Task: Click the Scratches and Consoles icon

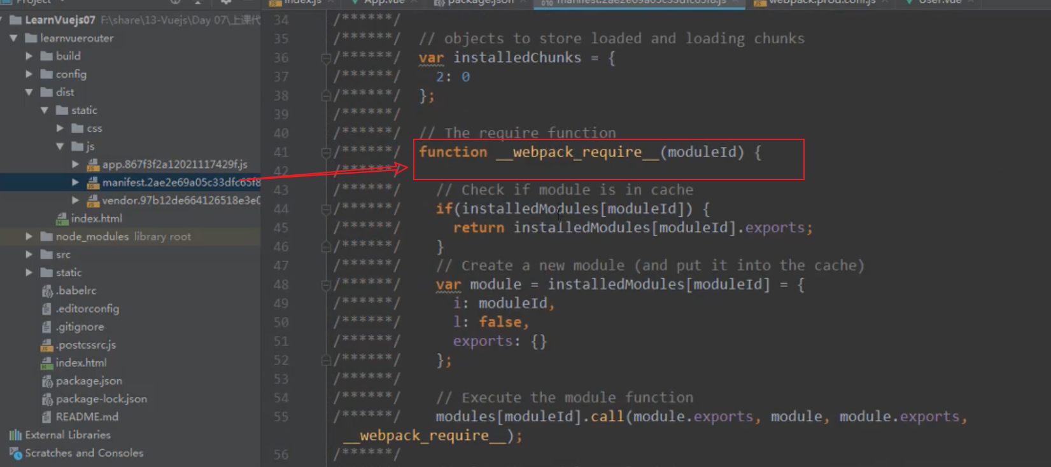Action: pos(15,454)
